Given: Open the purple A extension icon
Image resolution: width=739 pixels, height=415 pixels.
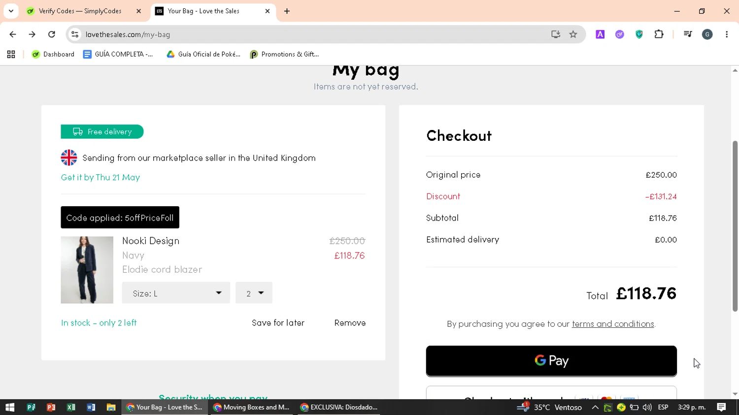Looking at the screenshot, I should pyautogui.click(x=600, y=34).
